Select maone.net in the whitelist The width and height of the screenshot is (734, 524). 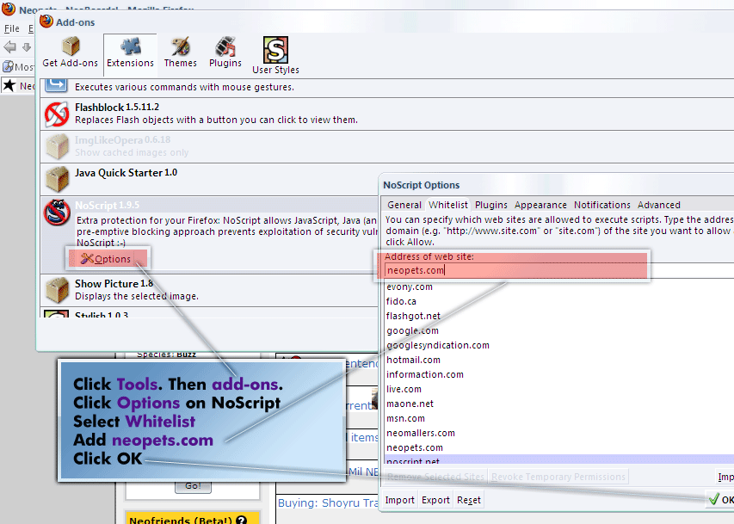559,404
